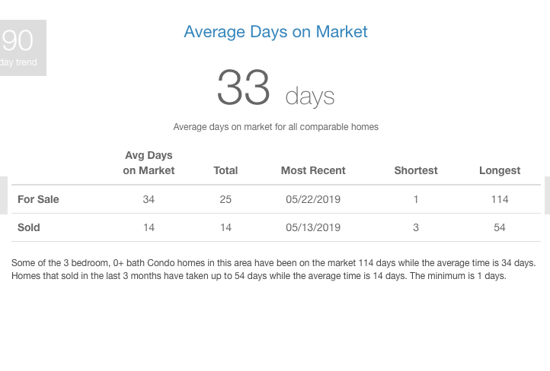Click the Sold longest value 54
The width and height of the screenshot is (550, 371).
pos(500,227)
